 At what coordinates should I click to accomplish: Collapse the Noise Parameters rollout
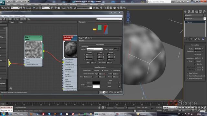pyautogui.click(x=100, y=67)
